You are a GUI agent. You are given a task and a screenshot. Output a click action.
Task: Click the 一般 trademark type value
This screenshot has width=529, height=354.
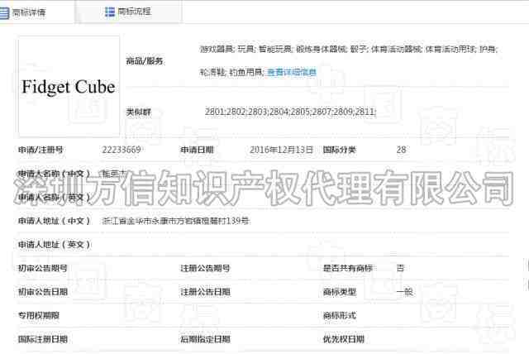404,292
